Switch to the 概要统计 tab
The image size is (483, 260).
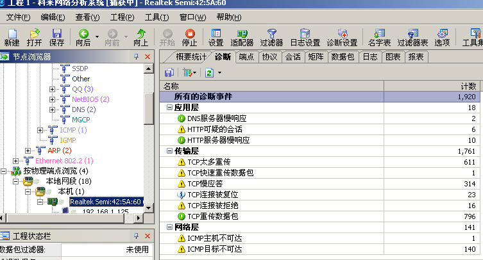[191, 57]
